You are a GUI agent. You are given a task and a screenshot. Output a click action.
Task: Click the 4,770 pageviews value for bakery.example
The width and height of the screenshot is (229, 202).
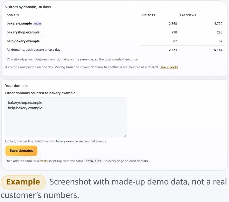218,23
